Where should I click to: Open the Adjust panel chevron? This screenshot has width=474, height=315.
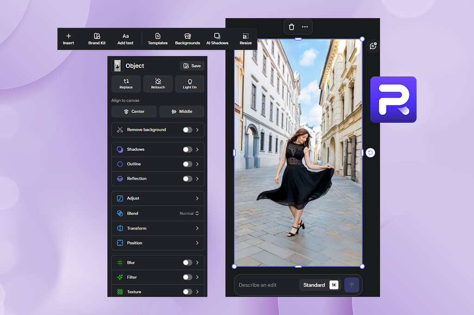[197, 199]
